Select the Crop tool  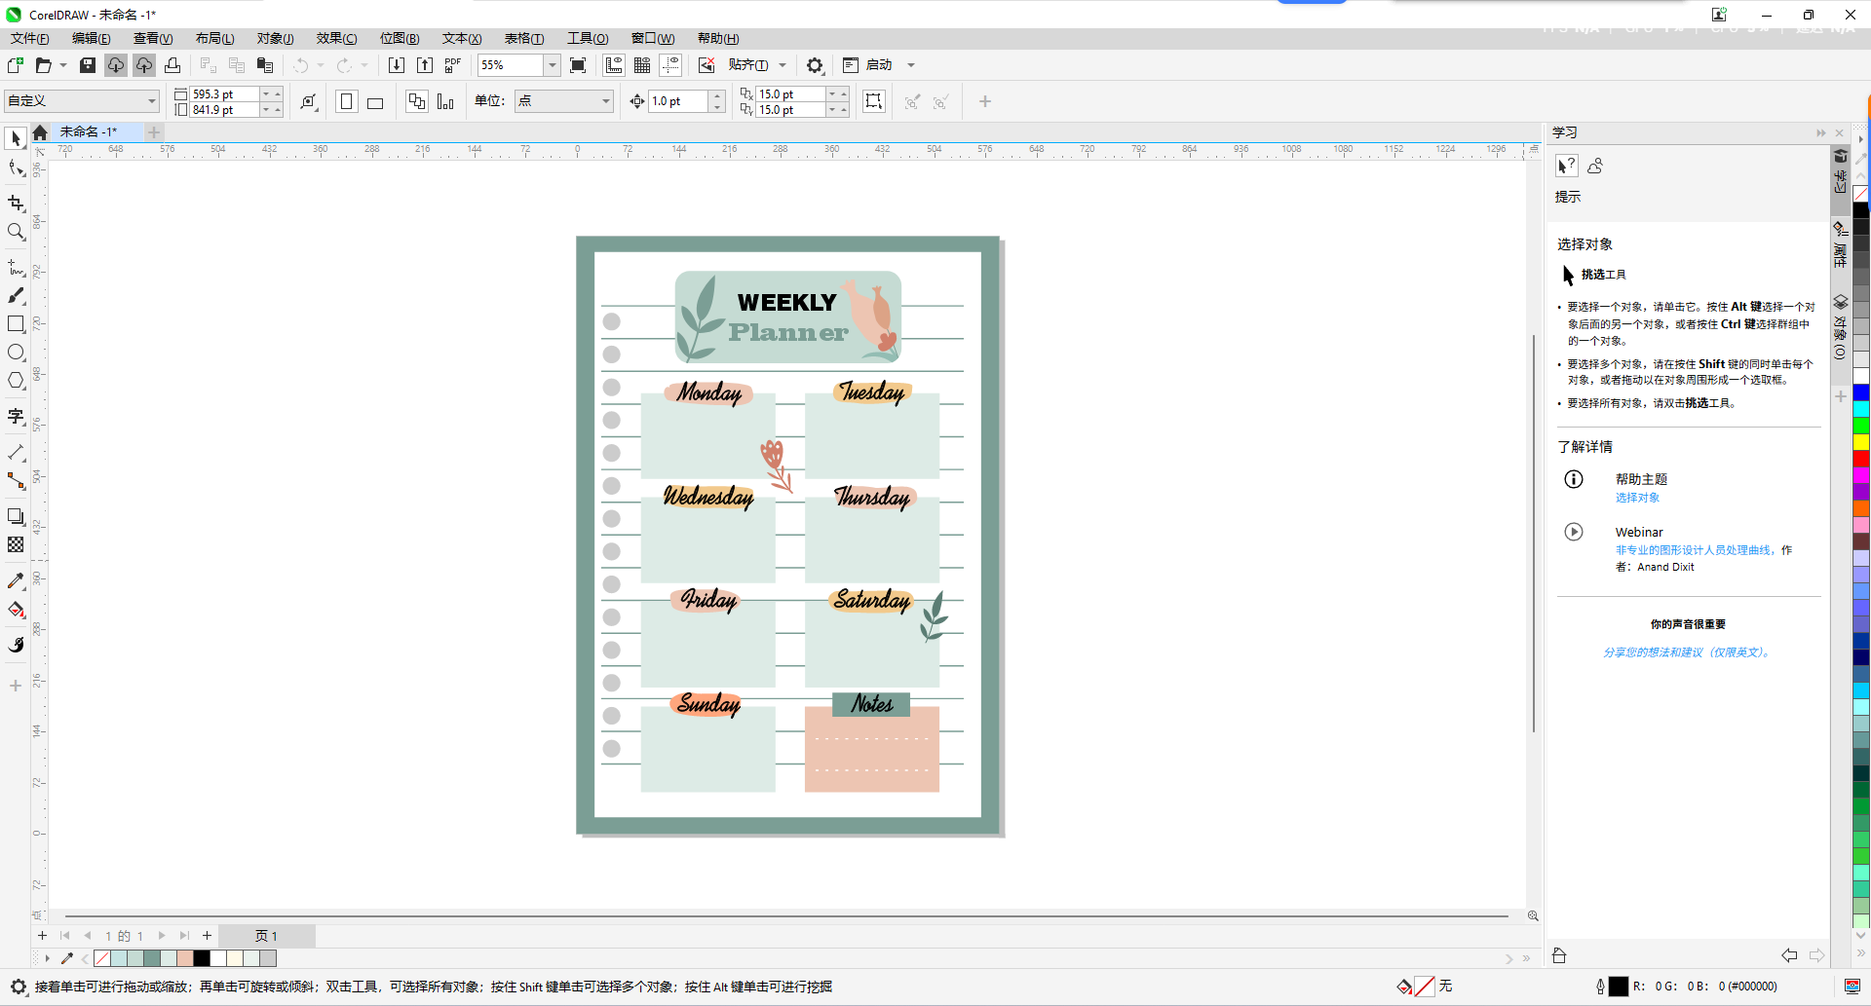(x=16, y=204)
